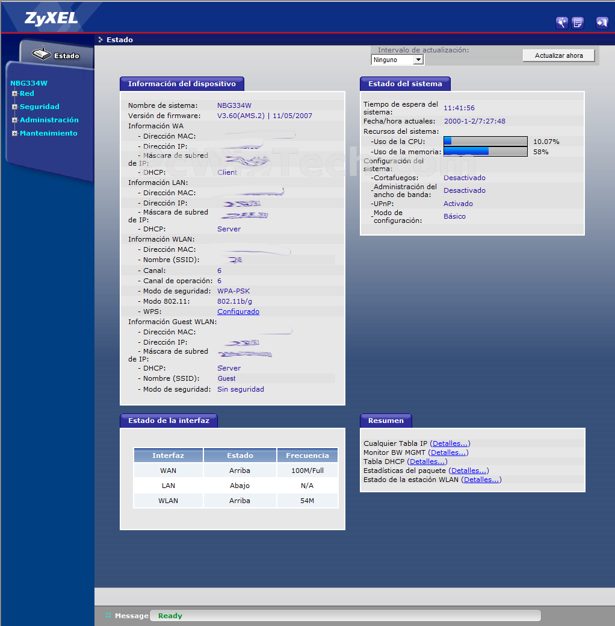
Task: Click the 802.11b/g mode value
Action: pos(235,301)
